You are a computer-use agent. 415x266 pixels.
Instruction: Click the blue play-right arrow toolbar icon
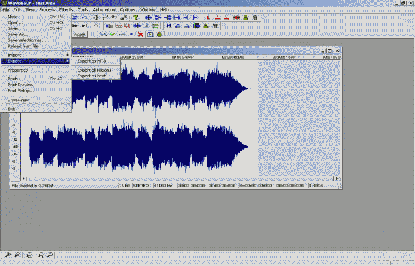195,18
